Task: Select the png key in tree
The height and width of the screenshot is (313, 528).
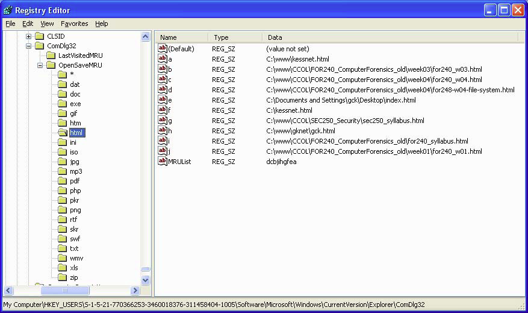Action: coord(75,210)
